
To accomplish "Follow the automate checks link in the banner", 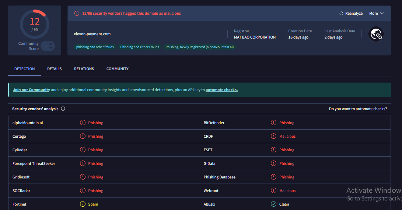I will [221, 90].
